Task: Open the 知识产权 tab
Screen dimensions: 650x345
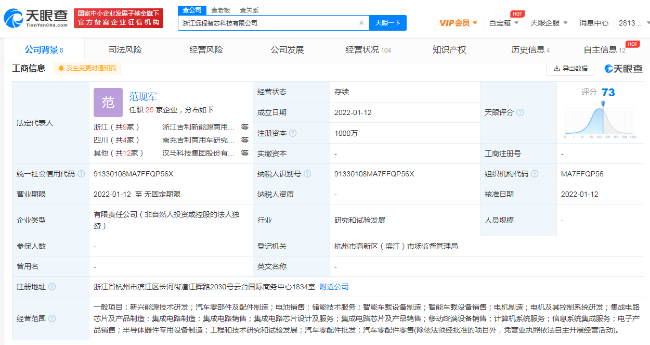Action: pyautogui.click(x=449, y=50)
